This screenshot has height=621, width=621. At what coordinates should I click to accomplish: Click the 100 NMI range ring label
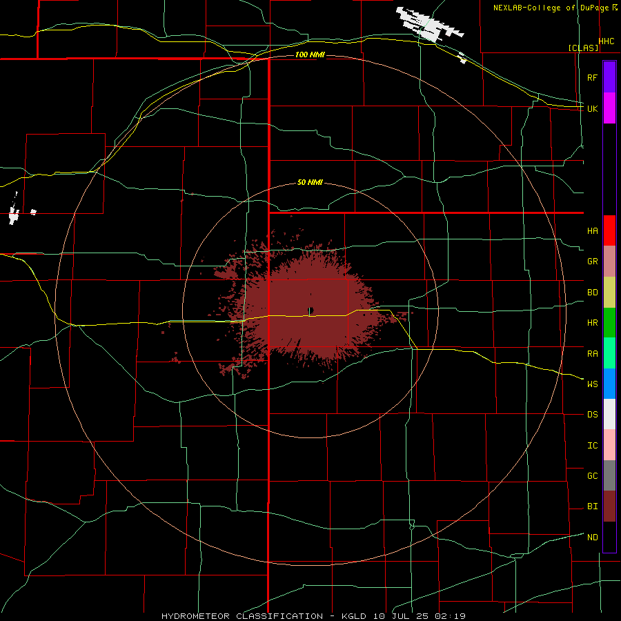click(310, 55)
